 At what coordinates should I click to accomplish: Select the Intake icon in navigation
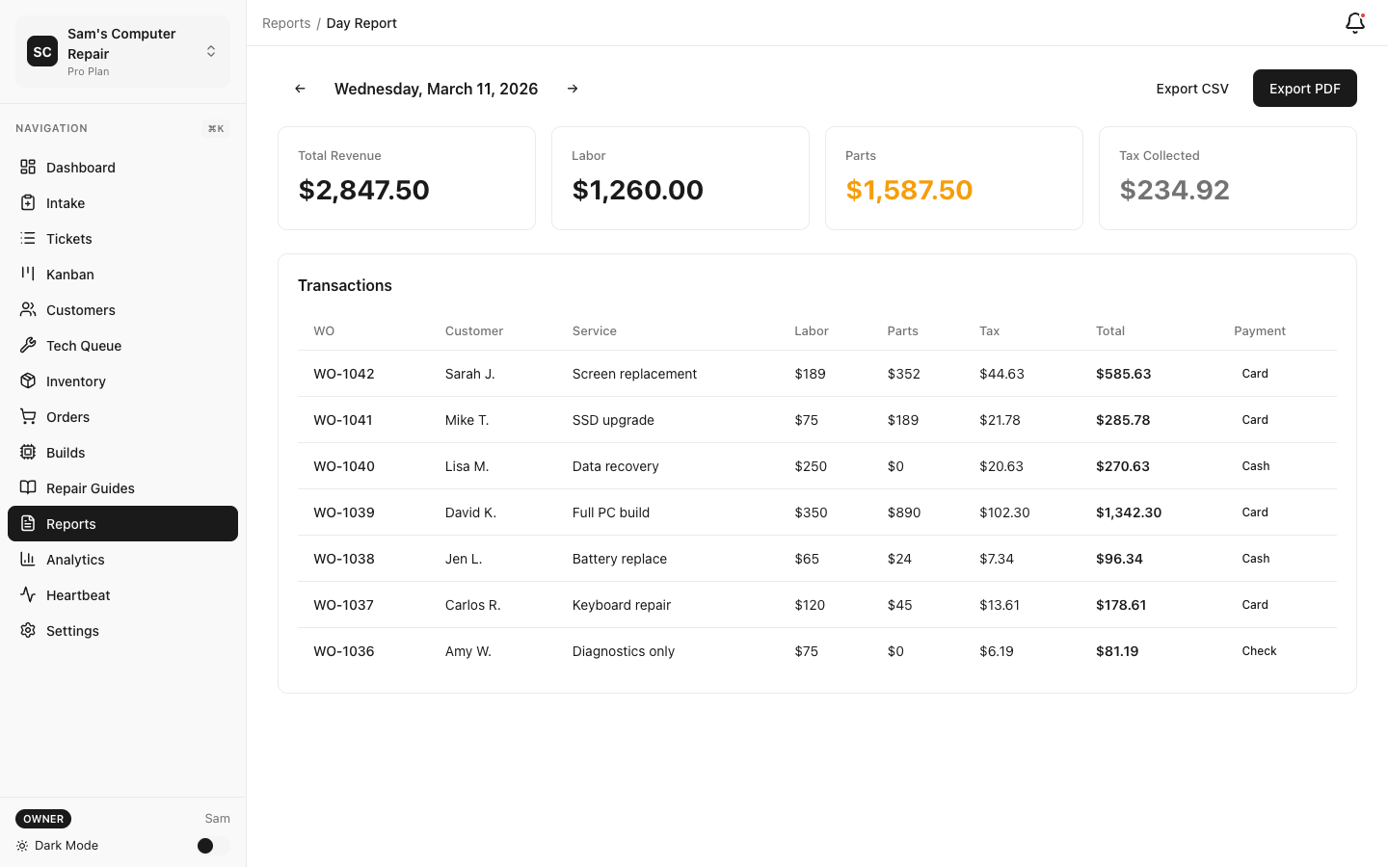coord(26,202)
